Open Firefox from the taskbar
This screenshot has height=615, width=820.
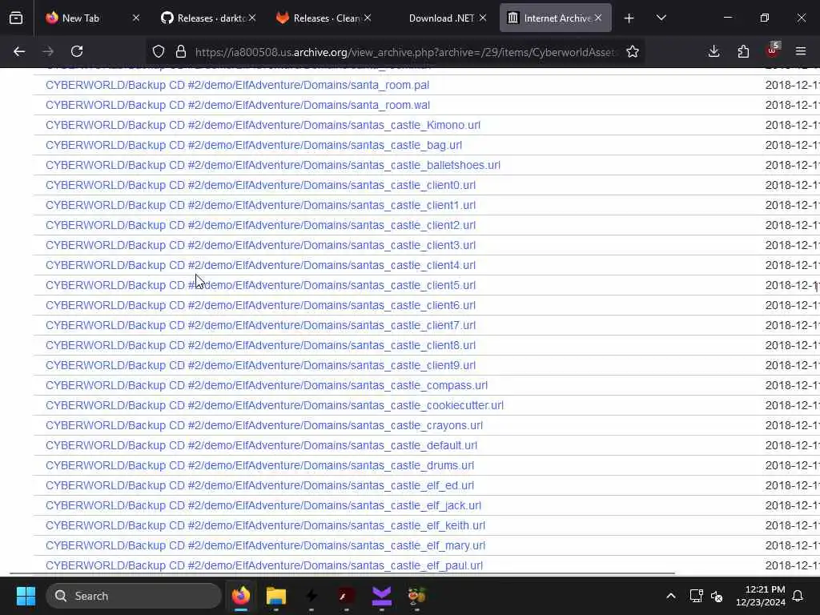[241, 596]
